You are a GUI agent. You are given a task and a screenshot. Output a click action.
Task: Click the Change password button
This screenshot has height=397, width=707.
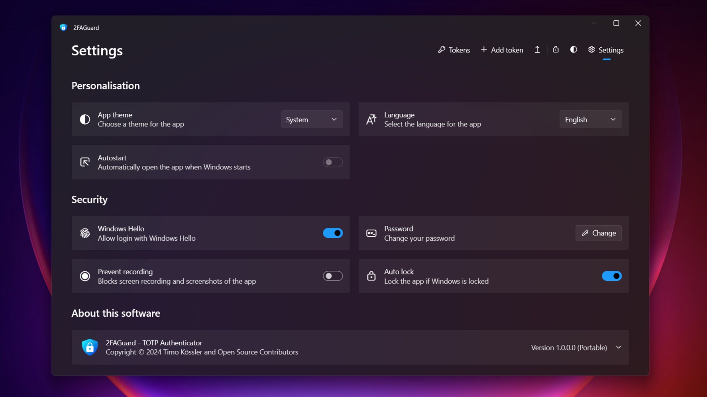(x=598, y=233)
